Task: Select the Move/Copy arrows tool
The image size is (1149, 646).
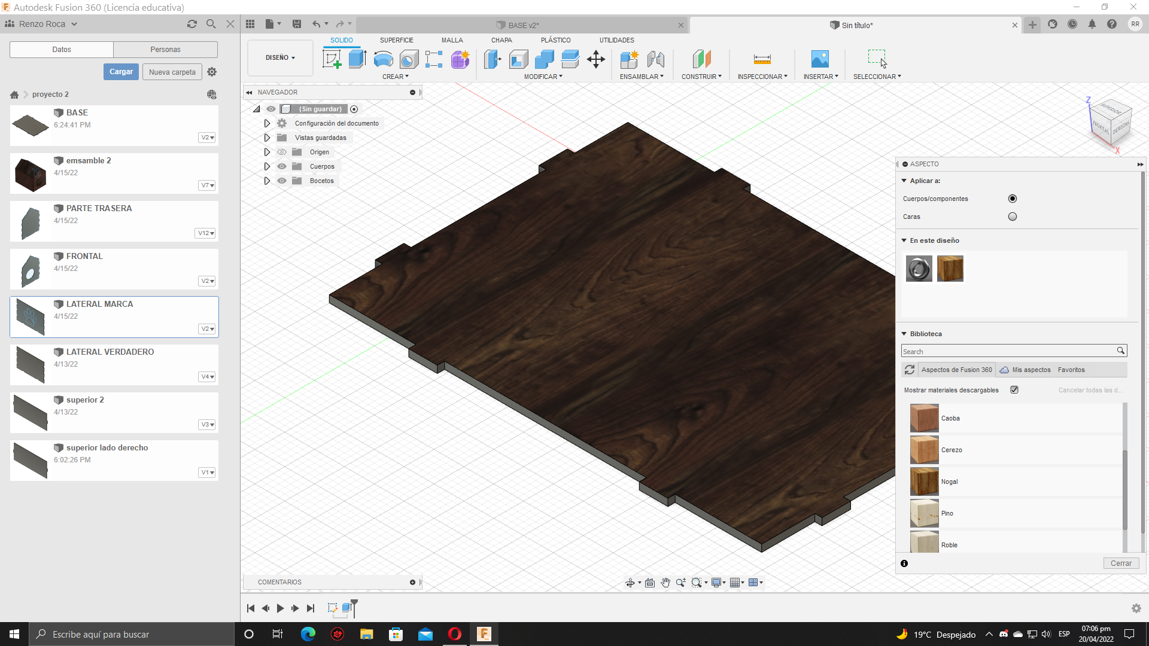Action: tap(596, 59)
